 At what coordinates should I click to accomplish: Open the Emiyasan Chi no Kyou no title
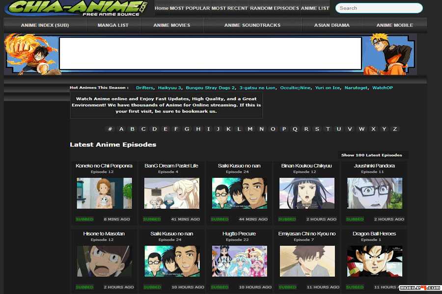(x=306, y=234)
